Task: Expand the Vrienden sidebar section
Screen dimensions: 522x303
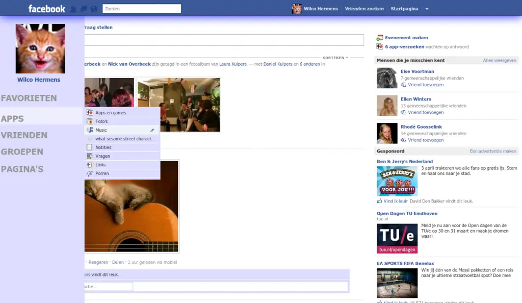Action: 24,135
